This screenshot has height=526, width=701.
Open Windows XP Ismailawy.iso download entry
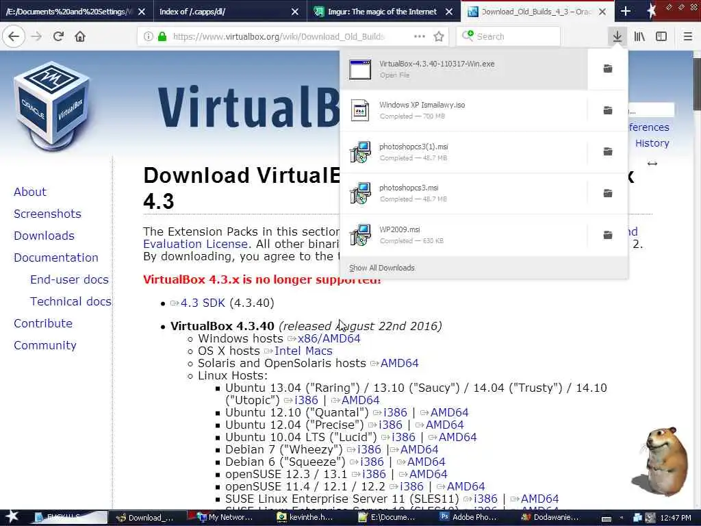(463, 110)
